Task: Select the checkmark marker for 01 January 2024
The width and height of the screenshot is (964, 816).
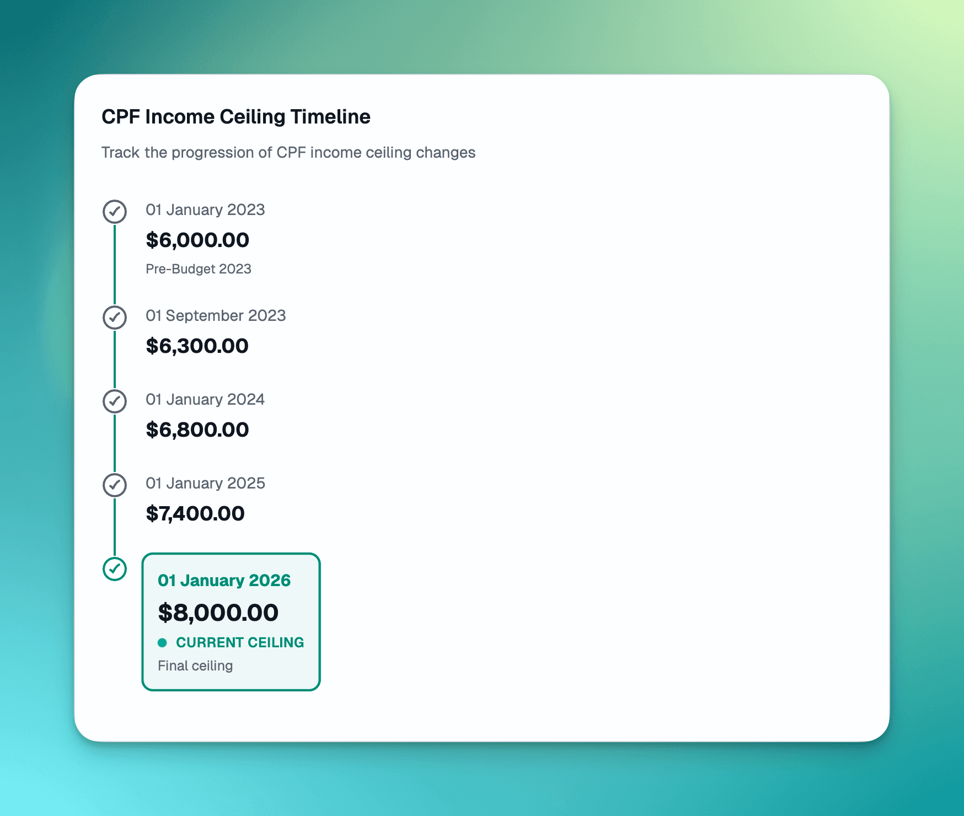Action: tap(115, 401)
